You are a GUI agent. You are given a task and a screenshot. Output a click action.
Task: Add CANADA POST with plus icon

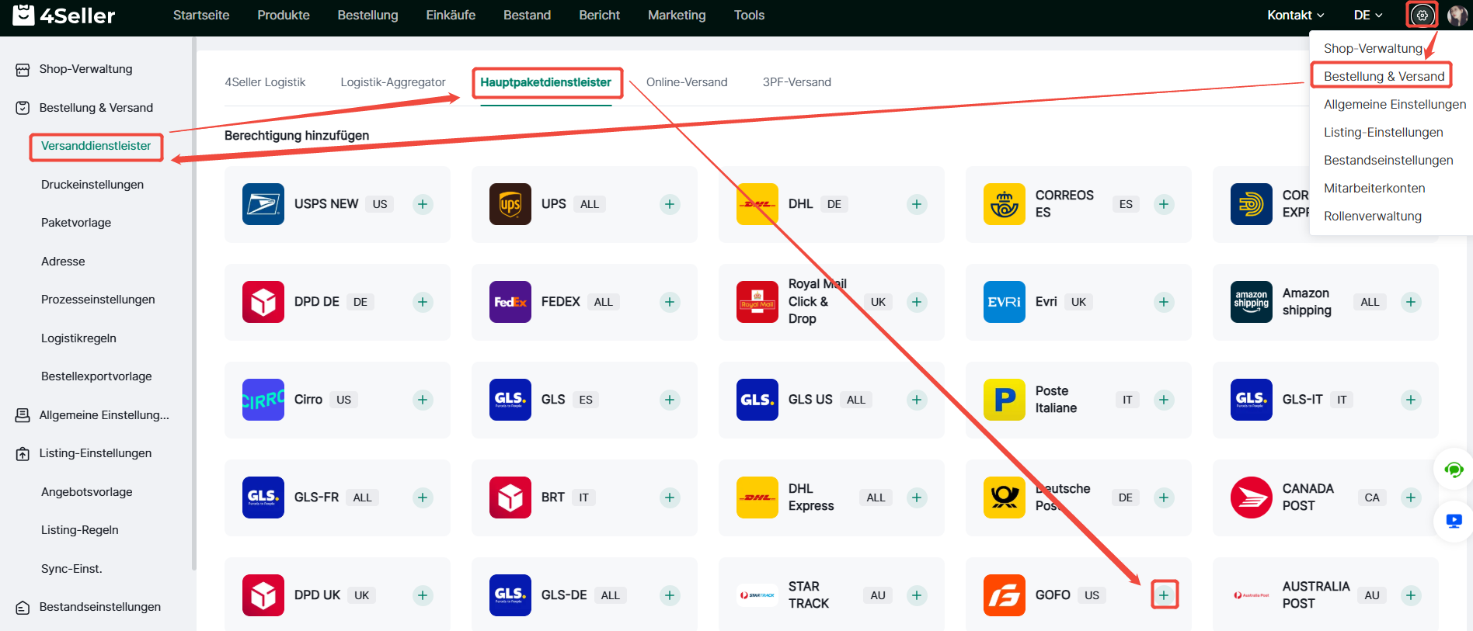[1411, 498]
